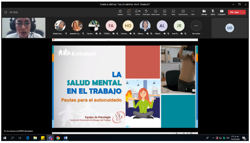Image resolution: width=250 pixels, height=143 pixels.
Task: Open Task View on taskbar
Action: 20,138
